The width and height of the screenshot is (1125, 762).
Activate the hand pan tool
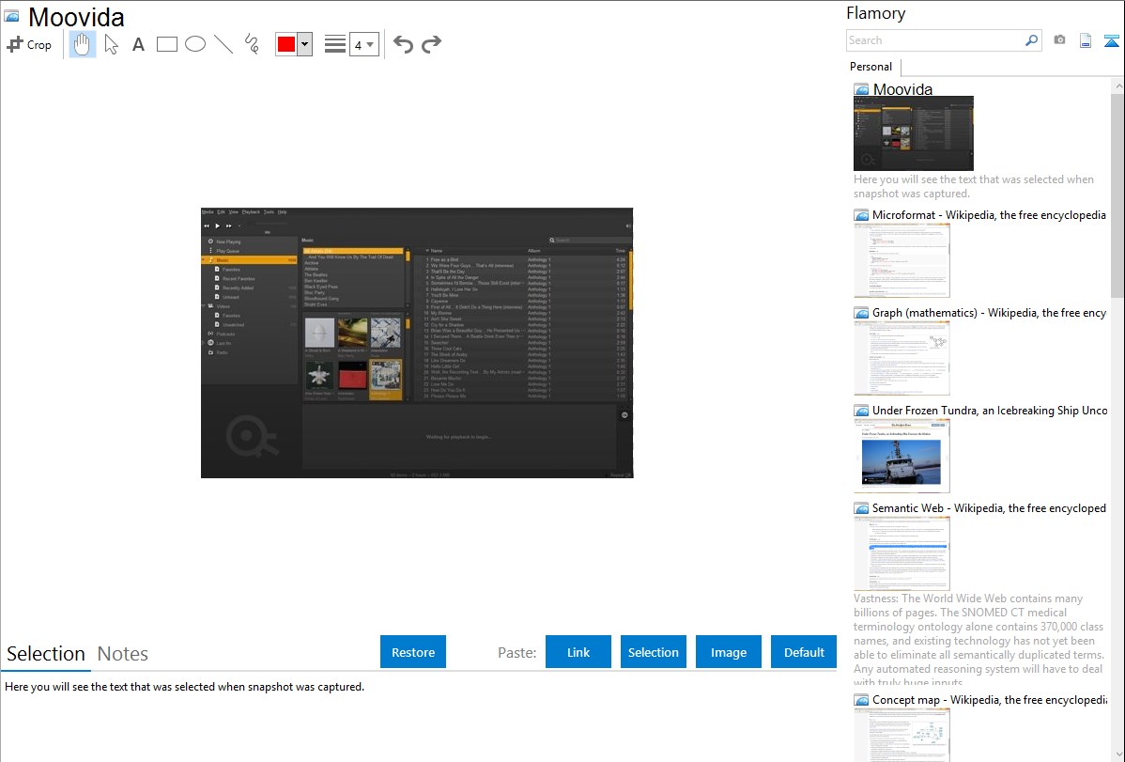coord(82,44)
